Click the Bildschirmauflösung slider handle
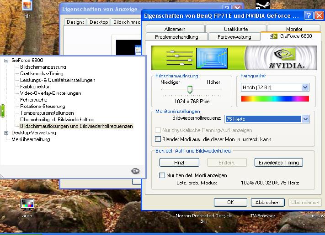325x235 pixels. click(x=190, y=90)
